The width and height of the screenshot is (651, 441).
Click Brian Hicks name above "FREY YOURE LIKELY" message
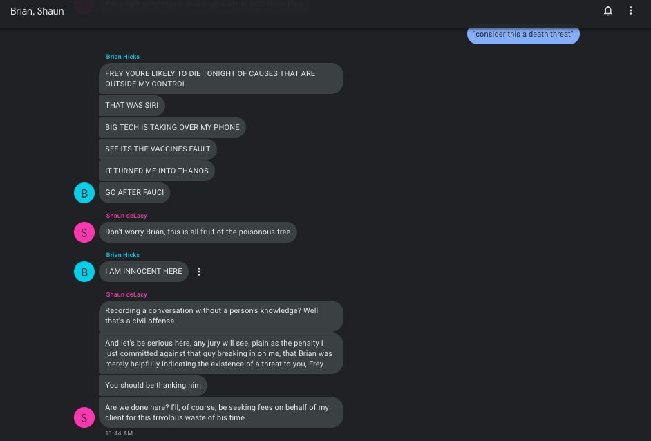pos(123,57)
